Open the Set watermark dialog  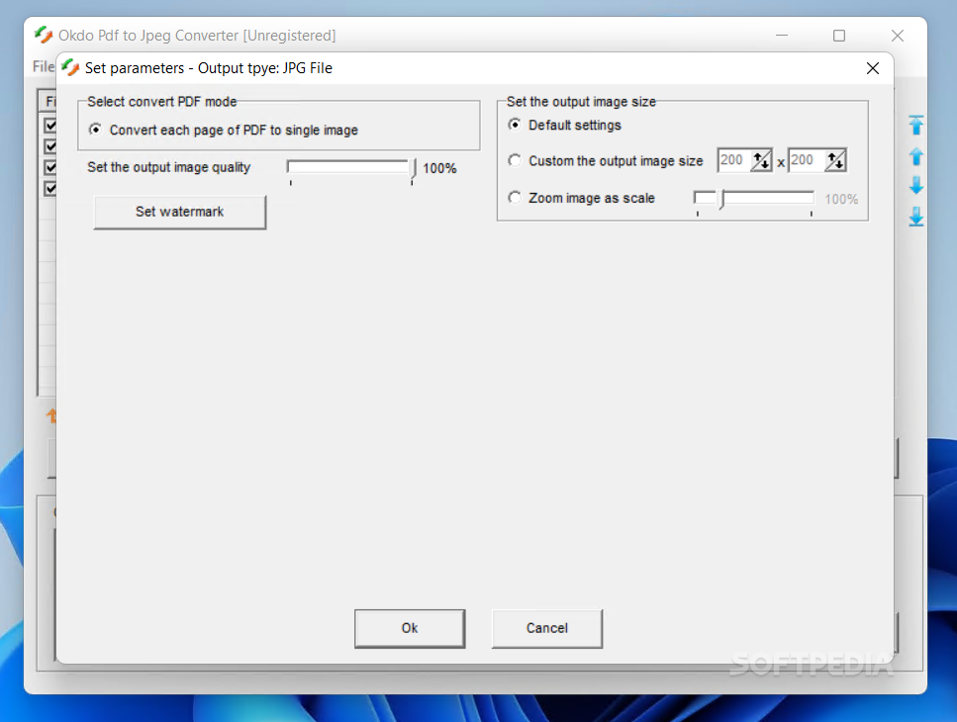179,212
